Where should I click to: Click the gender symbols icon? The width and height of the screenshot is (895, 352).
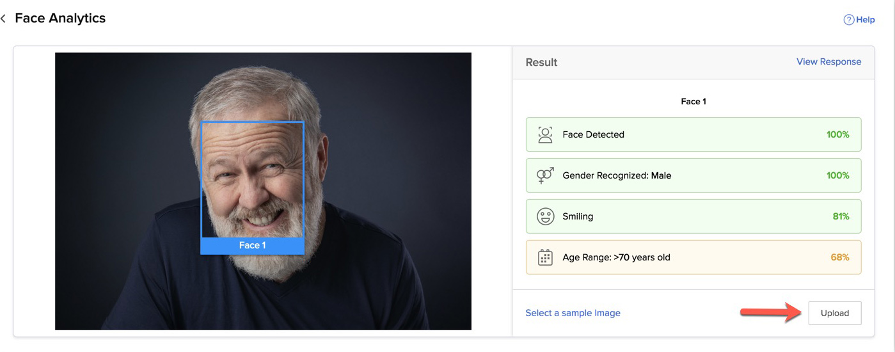pyautogui.click(x=545, y=175)
